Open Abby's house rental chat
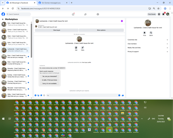Screen dimensions: 173x138 pyautogui.click(x=15, y=95)
